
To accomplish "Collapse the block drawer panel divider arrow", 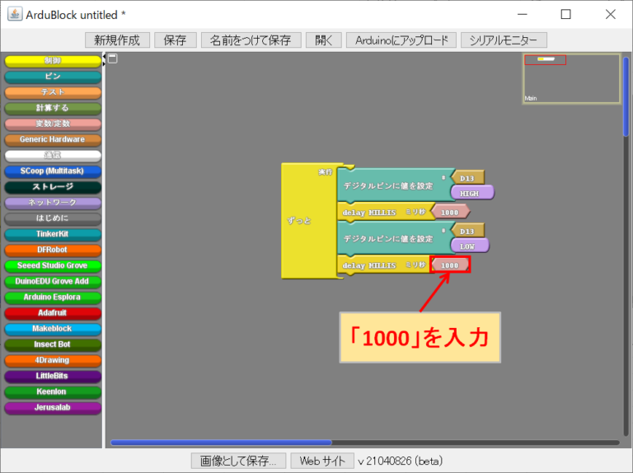I will click(105, 58).
